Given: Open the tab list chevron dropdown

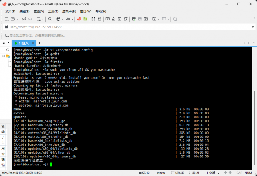Looking at the screenshot, I should [x=254, y=43].
